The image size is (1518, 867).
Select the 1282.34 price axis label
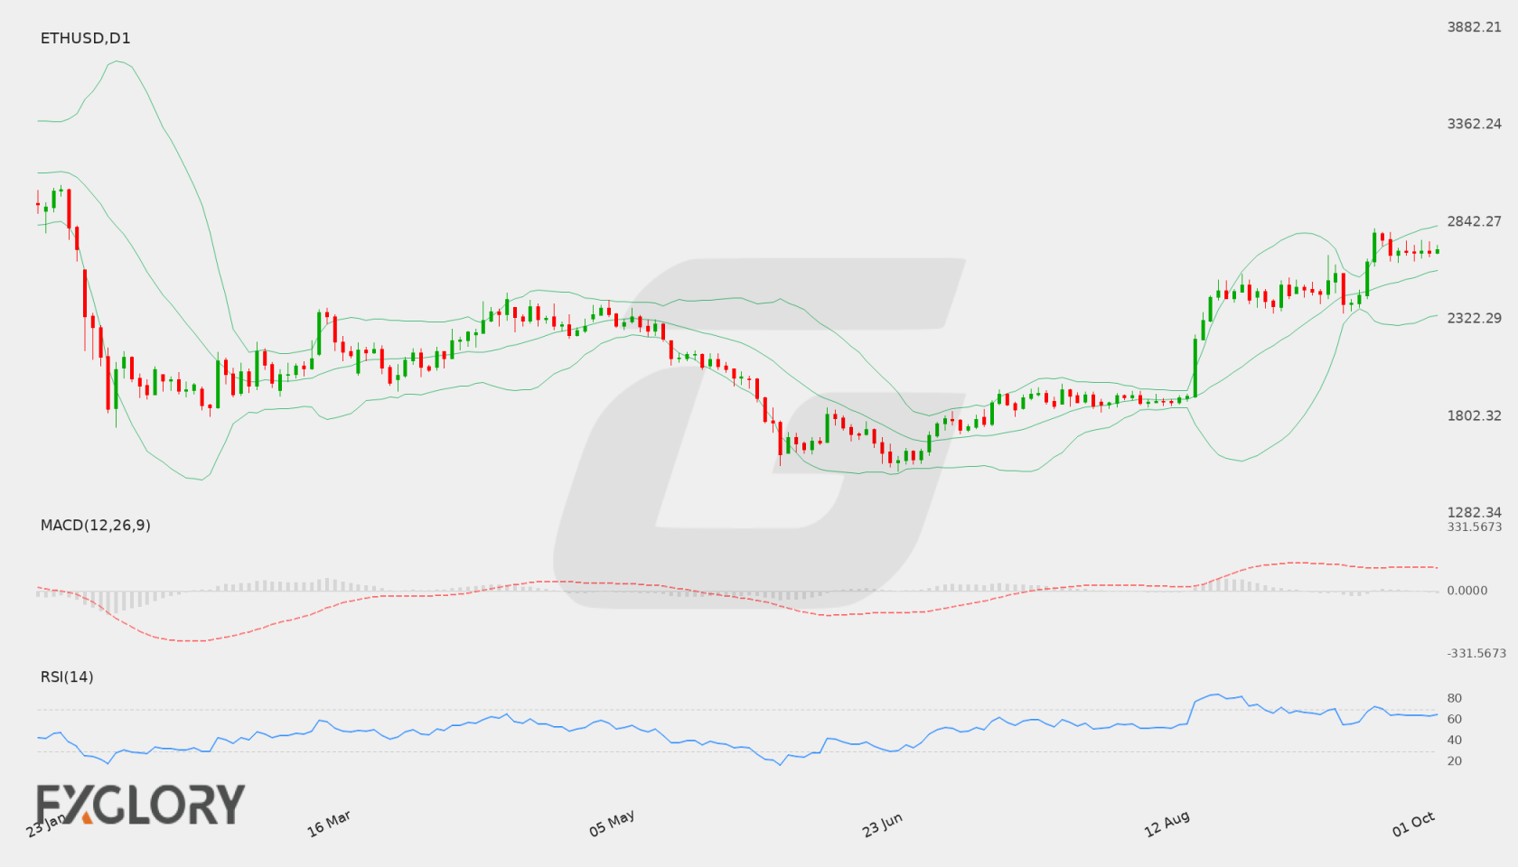point(1475,512)
